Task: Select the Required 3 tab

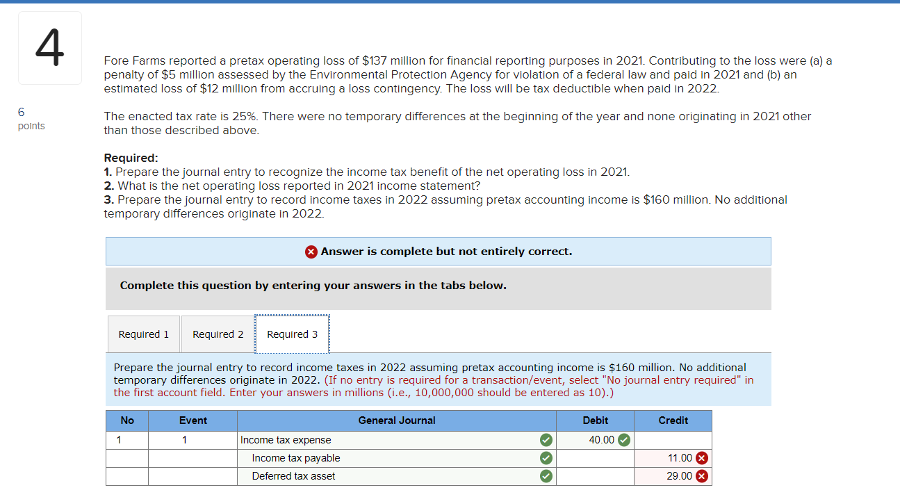Action: 292,334
